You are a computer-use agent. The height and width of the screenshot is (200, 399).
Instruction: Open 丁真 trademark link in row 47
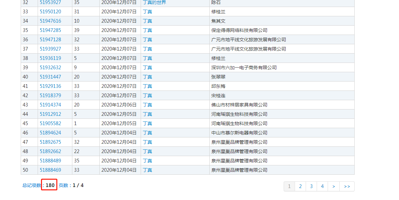pos(147,142)
